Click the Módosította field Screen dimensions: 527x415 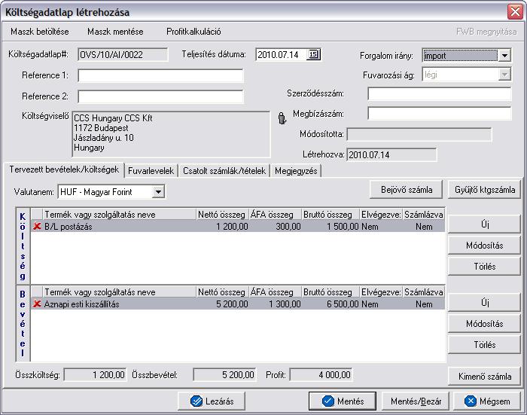419,135
